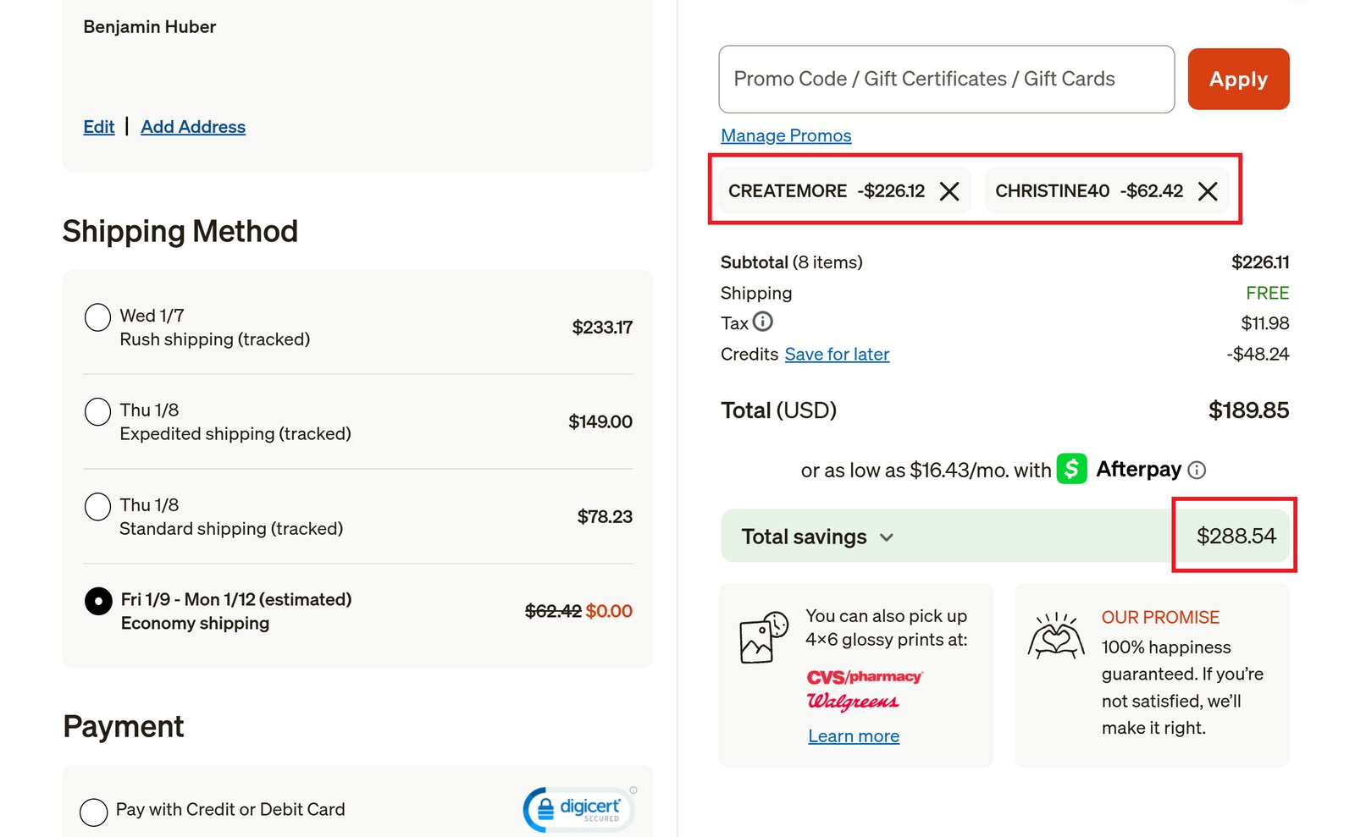Open Manage Promos
This screenshot has height=837, width=1355.
(x=785, y=135)
